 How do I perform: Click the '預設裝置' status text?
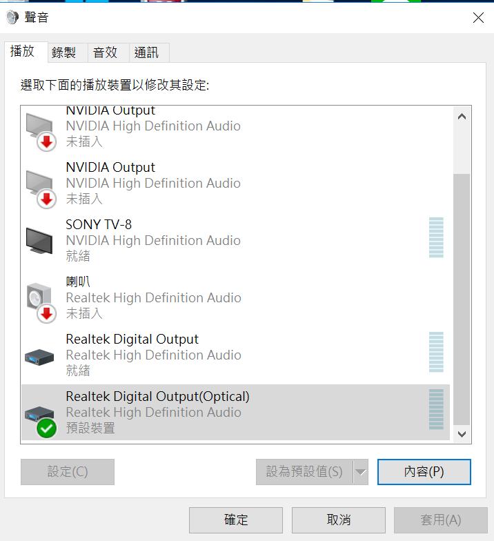90,428
